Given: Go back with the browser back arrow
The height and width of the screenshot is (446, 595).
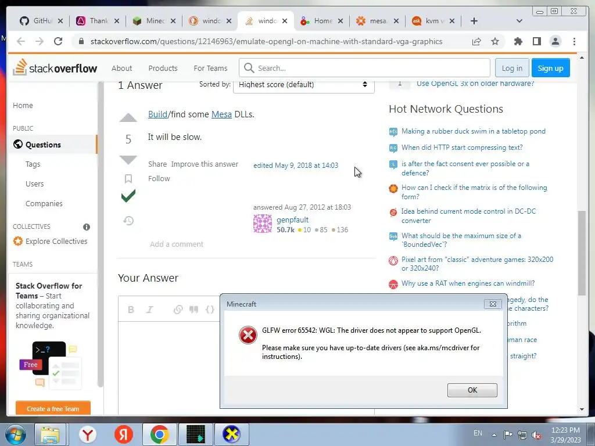Looking at the screenshot, I should (x=21, y=41).
